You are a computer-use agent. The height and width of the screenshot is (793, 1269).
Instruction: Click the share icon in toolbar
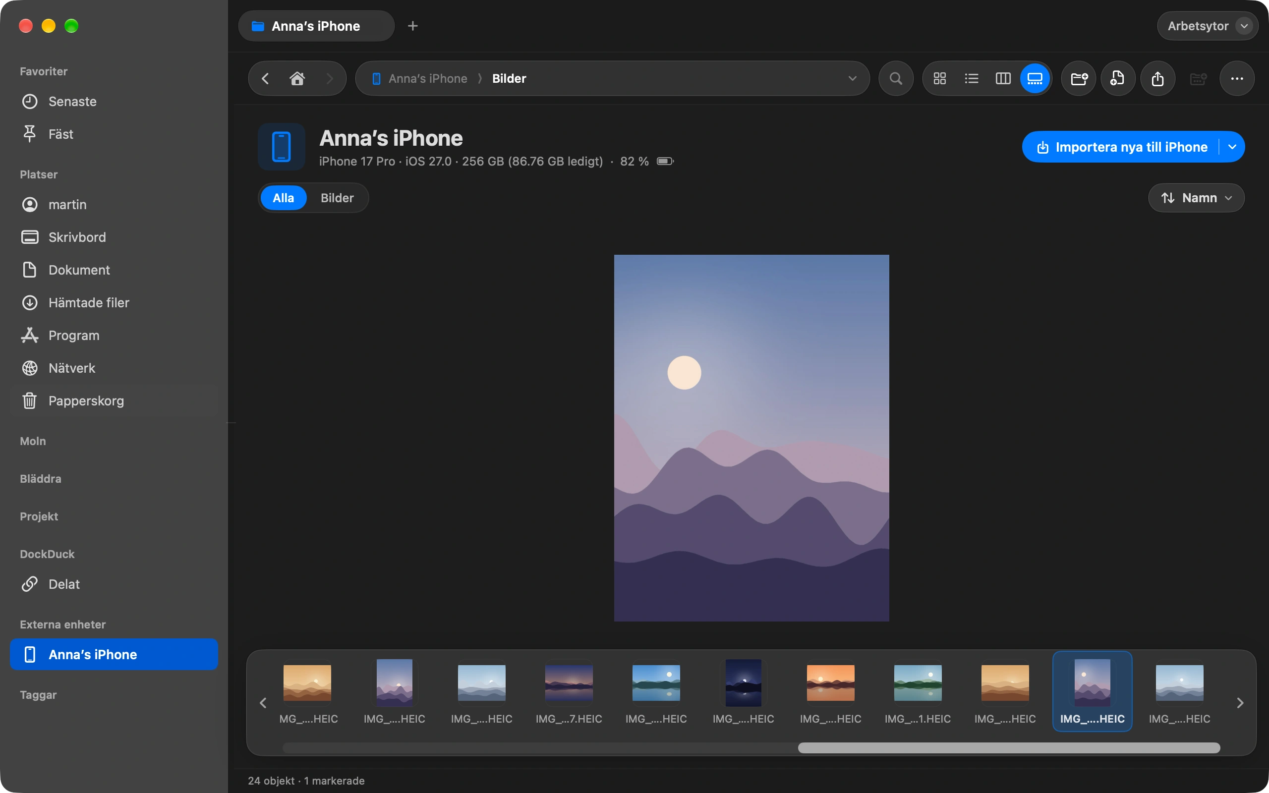[1157, 79]
